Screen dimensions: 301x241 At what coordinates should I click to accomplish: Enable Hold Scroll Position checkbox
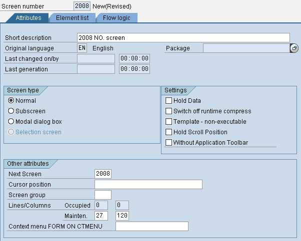click(x=168, y=132)
